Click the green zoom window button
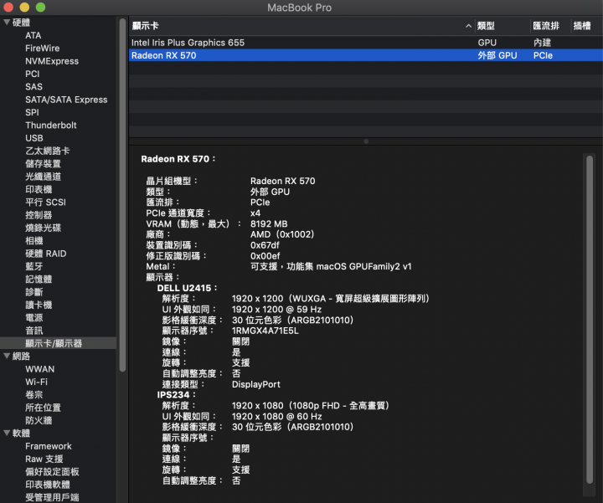603x503 pixels. 40,8
